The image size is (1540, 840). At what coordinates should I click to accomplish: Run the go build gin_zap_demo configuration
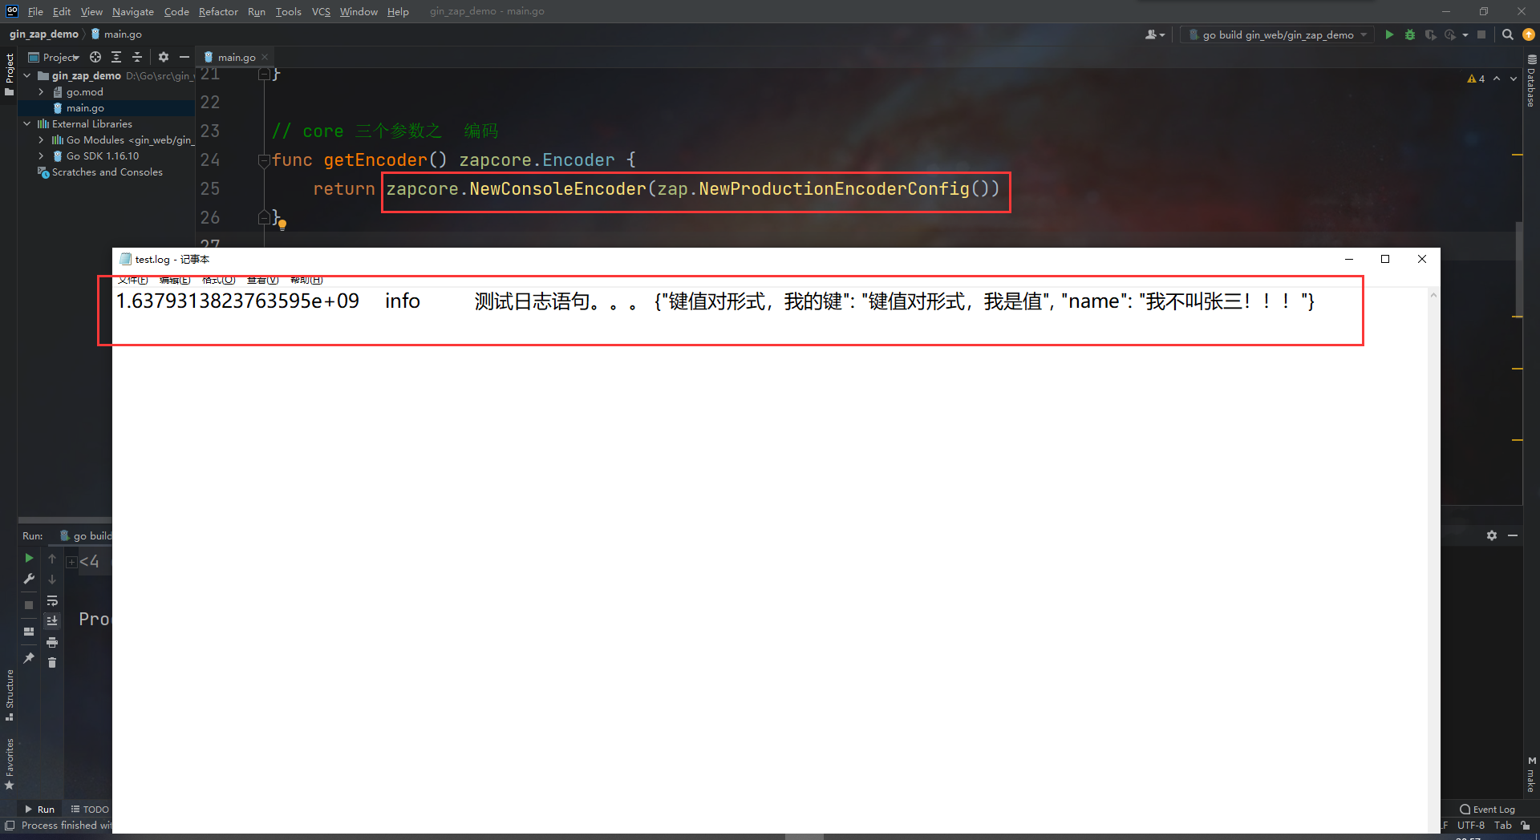pos(1390,34)
